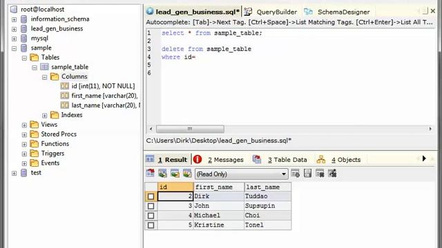Image resolution: width=442 pixels, height=248 pixels.
Task: Click the Triggers folder icon
Action: (x=34, y=153)
